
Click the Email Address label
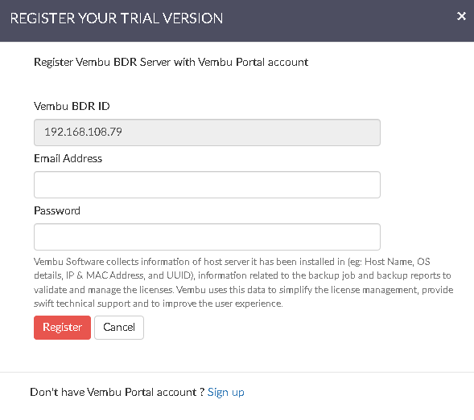[x=68, y=158]
